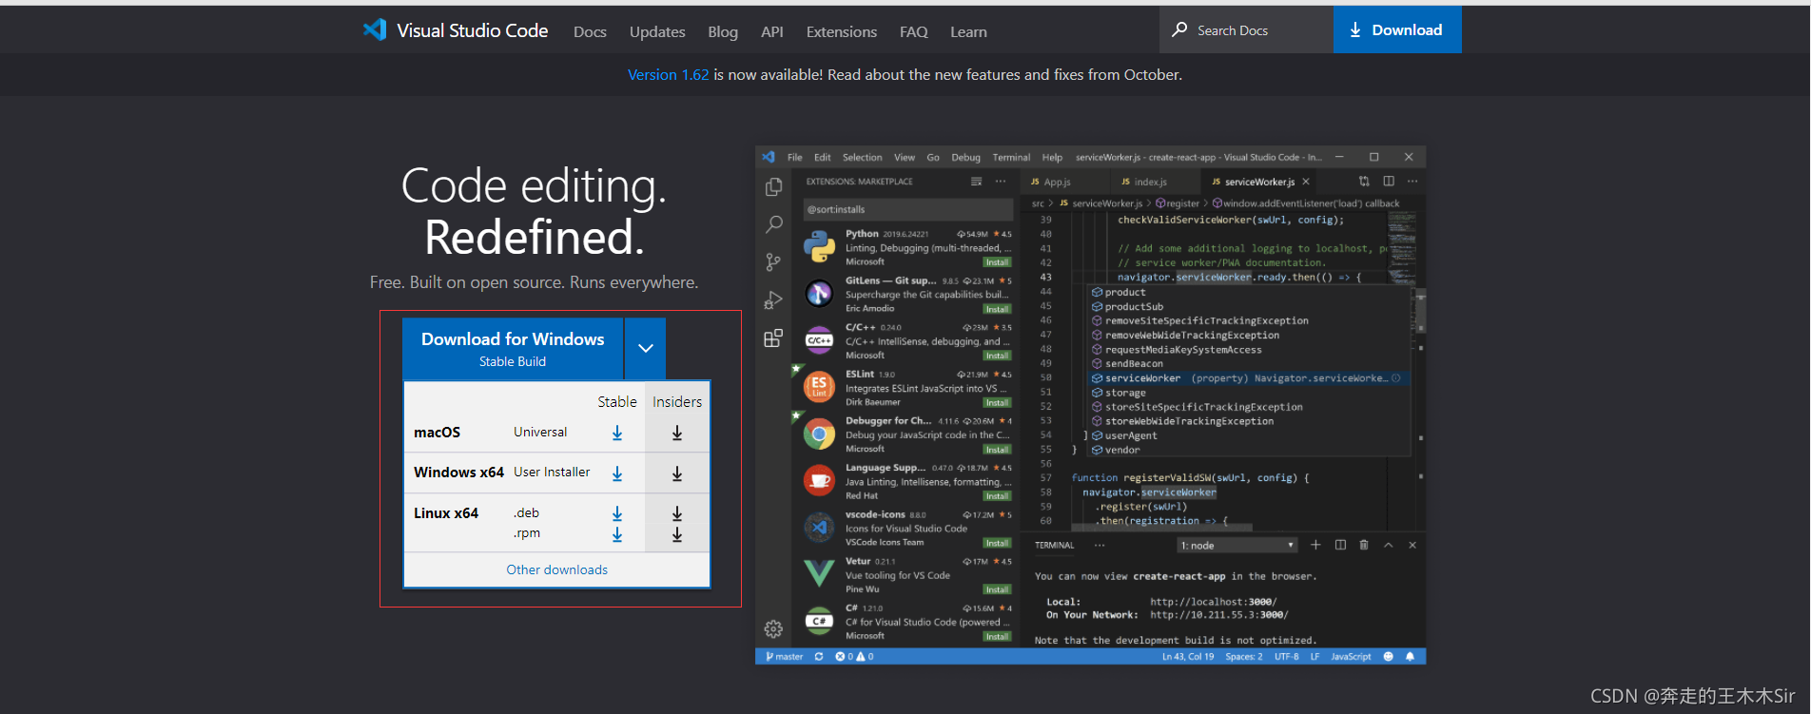This screenshot has width=1811, height=714.
Task: Open the Updates navigation link
Action: (657, 31)
